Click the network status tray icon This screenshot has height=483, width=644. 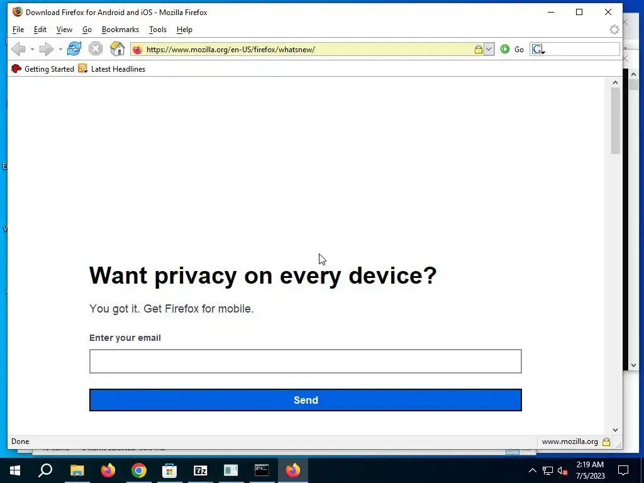point(548,470)
